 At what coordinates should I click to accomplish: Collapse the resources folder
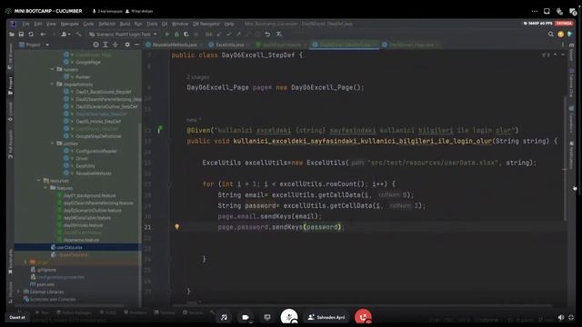tap(38, 181)
